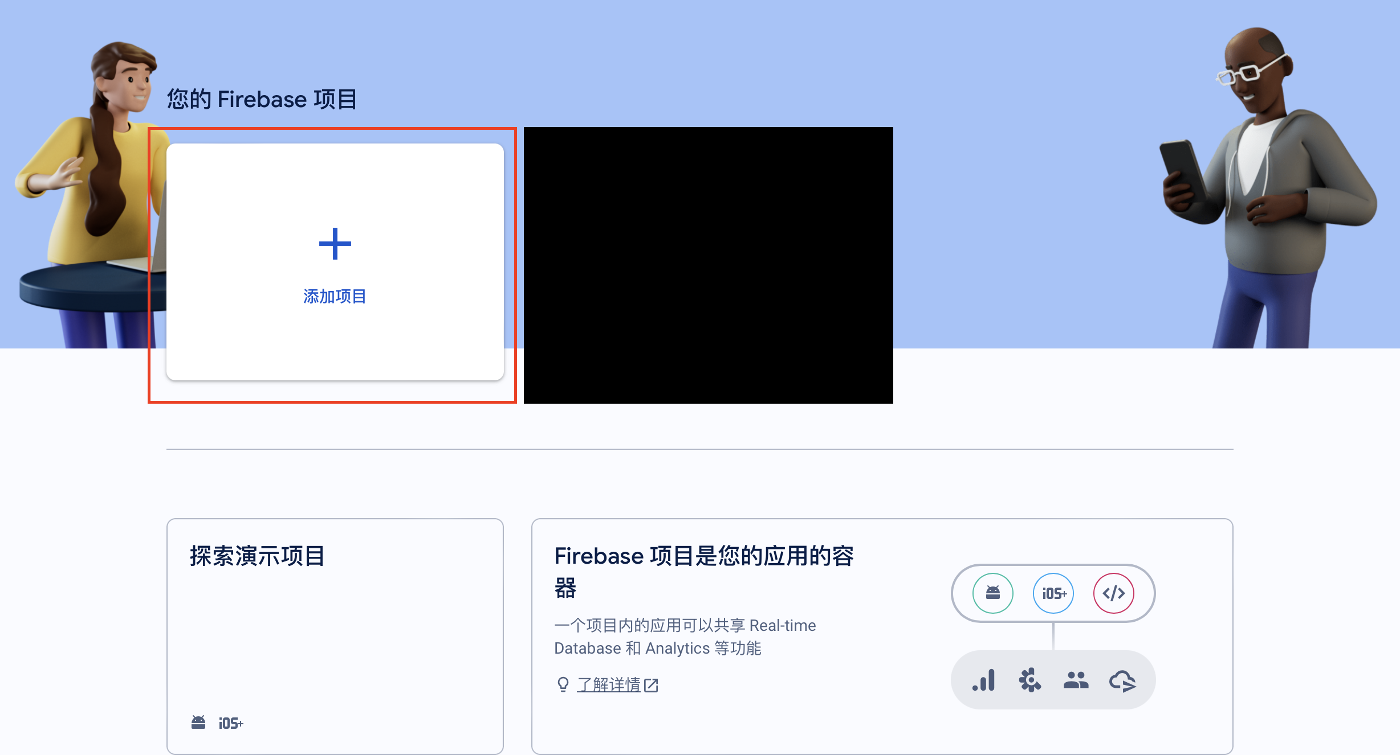Click the 您的 Firebase 项目 heading
The height and width of the screenshot is (755, 1400).
262,99
